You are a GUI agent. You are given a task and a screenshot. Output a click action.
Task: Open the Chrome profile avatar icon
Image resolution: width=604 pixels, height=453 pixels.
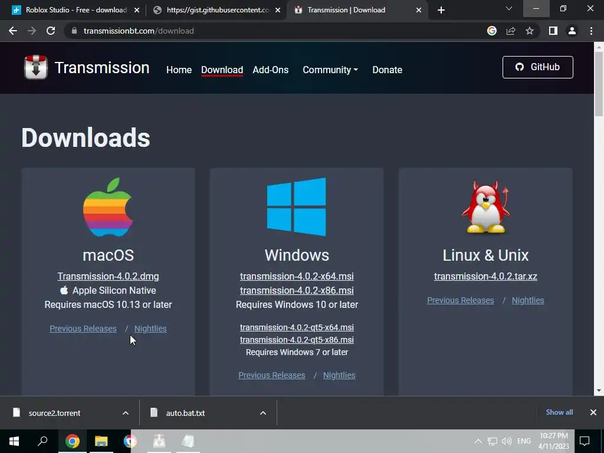(572, 31)
